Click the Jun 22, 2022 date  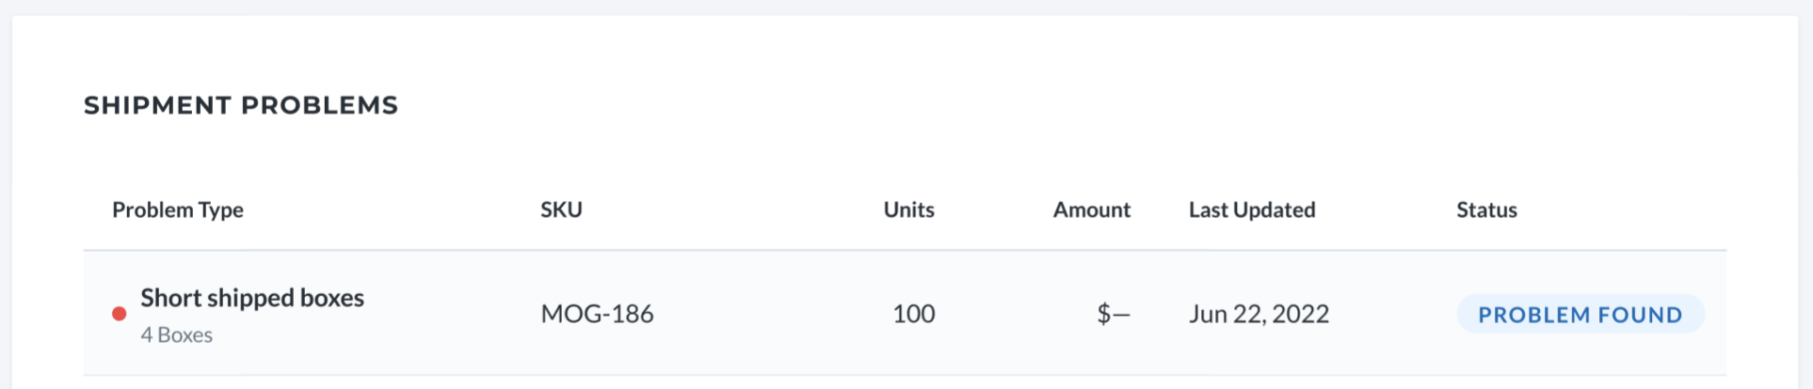[x=1259, y=314]
